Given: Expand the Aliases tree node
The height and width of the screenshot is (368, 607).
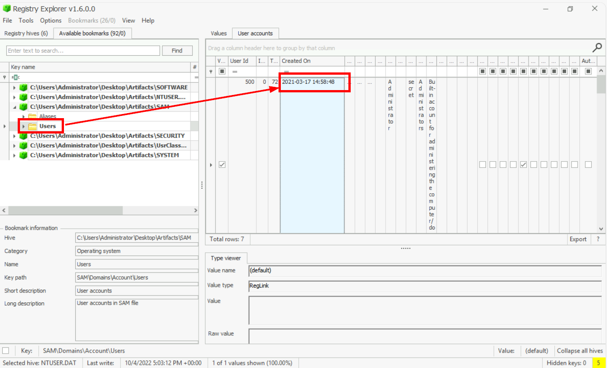Looking at the screenshot, I should click(24, 117).
